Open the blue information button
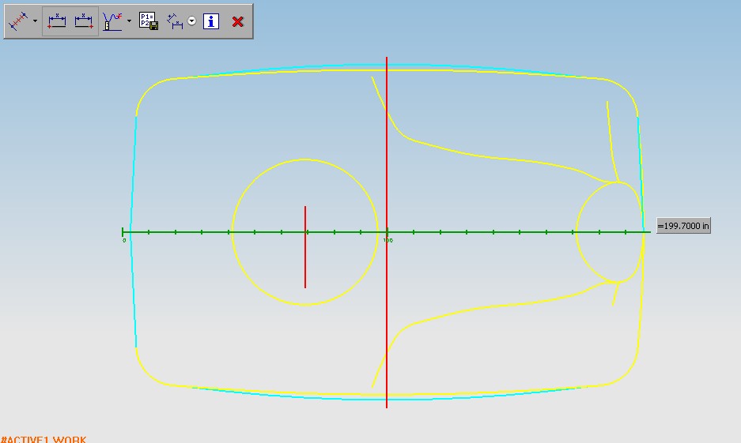741x443 pixels. point(211,21)
